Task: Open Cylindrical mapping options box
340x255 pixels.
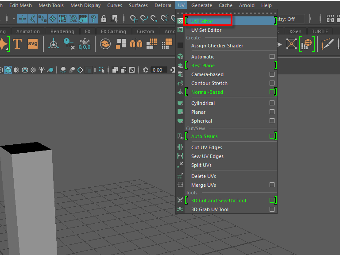Action: (x=272, y=103)
